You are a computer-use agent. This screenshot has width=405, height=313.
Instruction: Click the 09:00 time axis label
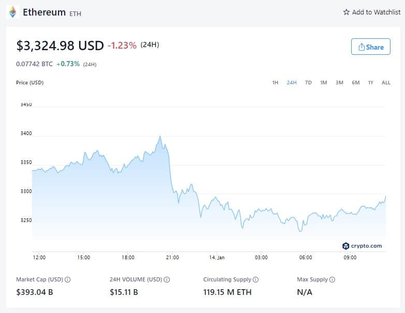coord(350,257)
